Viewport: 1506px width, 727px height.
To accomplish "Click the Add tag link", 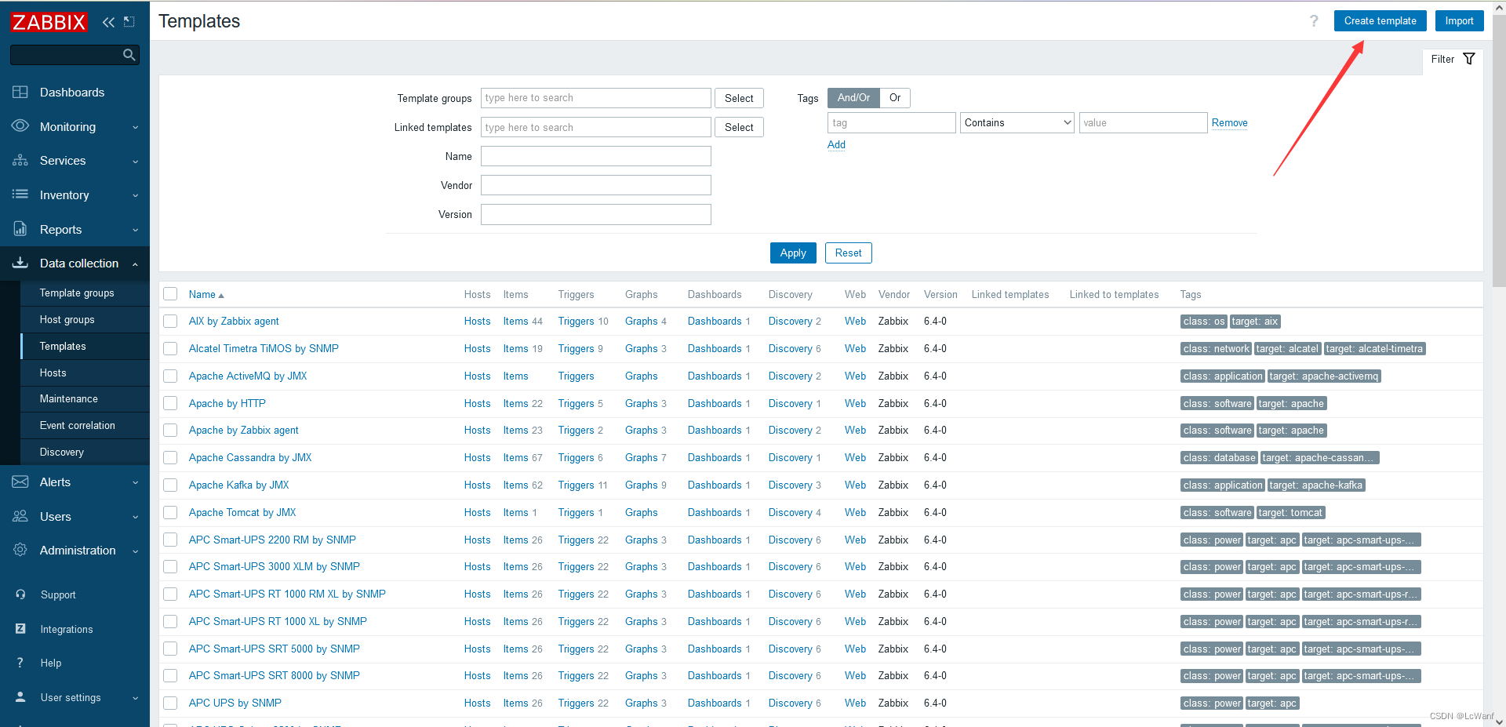I will 836,144.
